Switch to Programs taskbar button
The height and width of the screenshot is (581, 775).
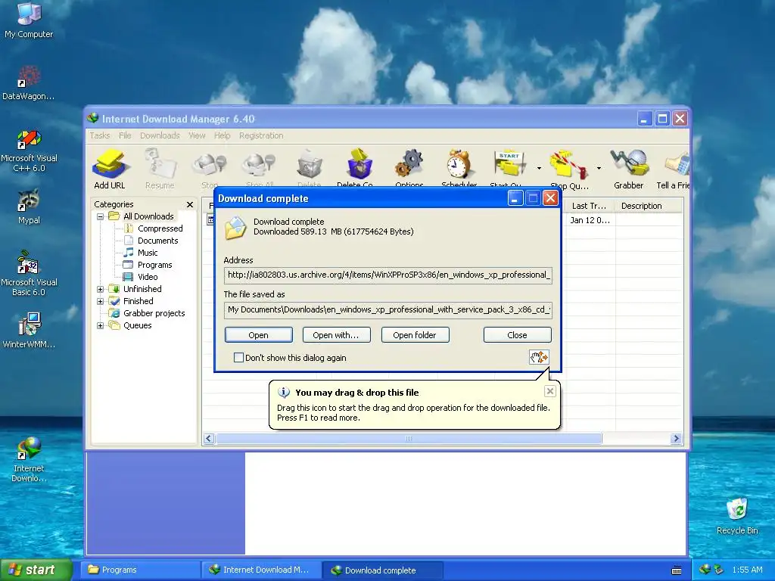[x=139, y=570]
